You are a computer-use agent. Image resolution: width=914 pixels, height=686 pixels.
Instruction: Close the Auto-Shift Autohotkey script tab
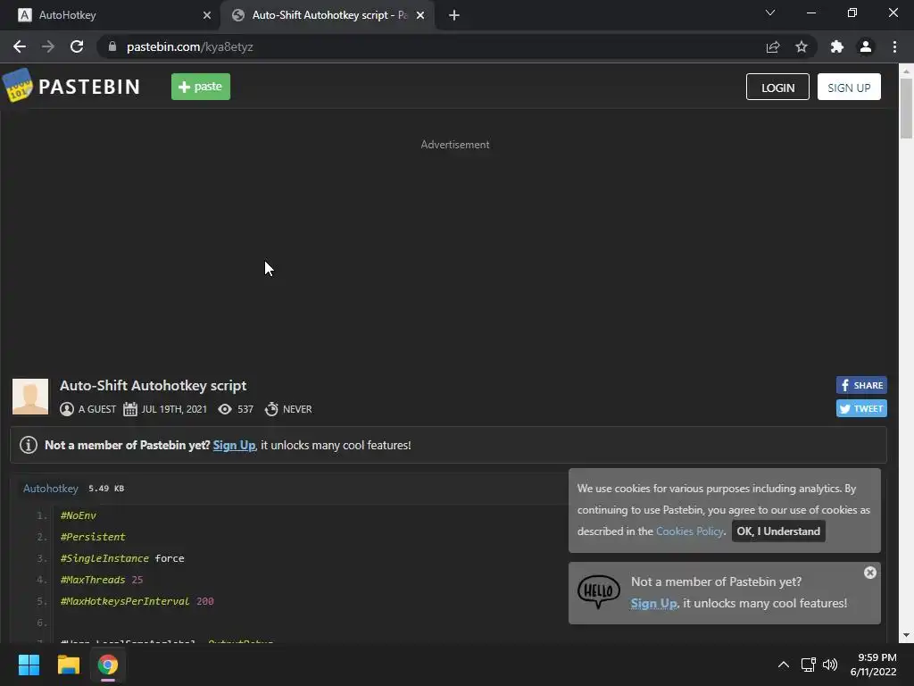[420, 15]
